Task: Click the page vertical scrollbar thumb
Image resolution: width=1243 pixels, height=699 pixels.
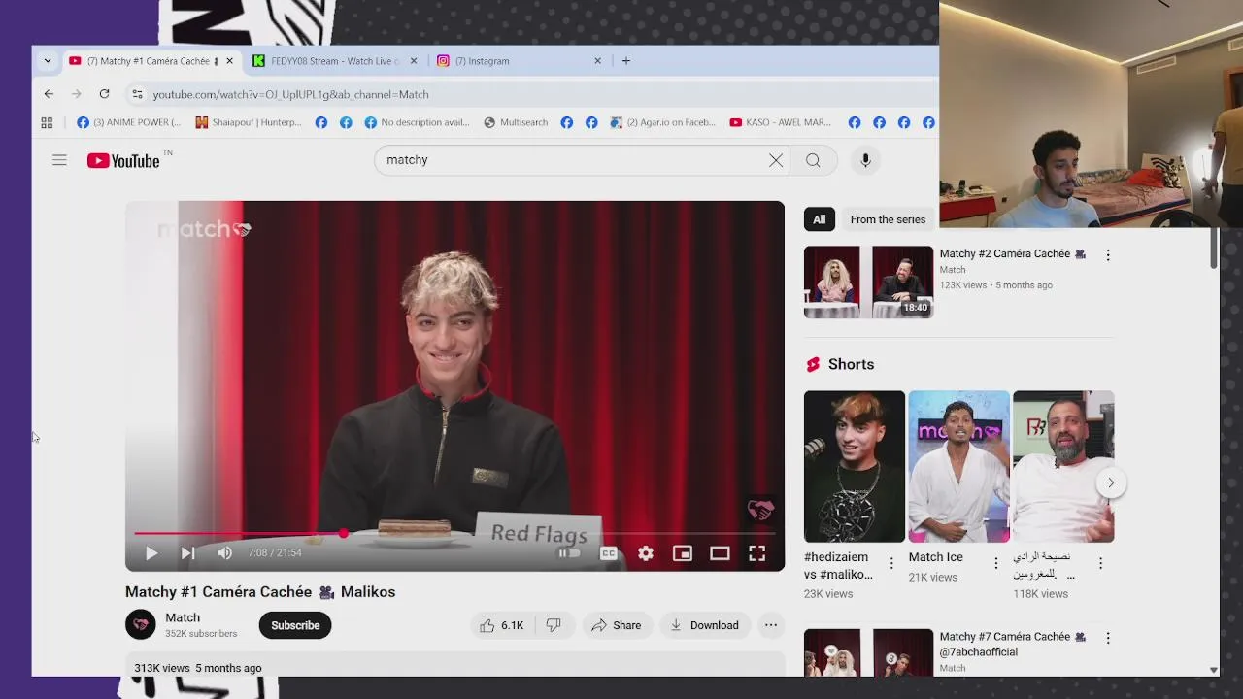Action: 1214,249
